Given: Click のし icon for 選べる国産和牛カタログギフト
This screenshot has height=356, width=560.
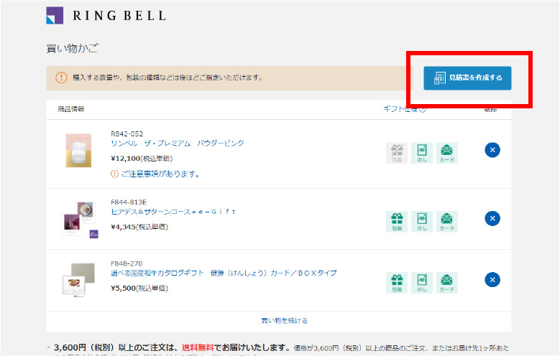Looking at the screenshot, I should click(x=422, y=283).
